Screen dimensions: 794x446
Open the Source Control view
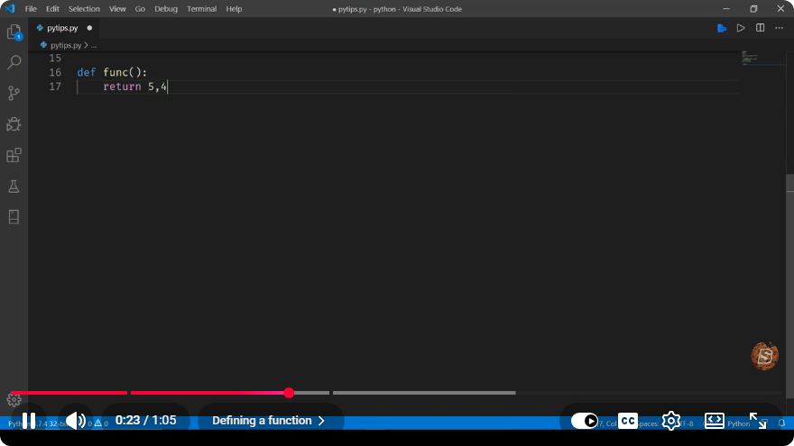tap(14, 93)
